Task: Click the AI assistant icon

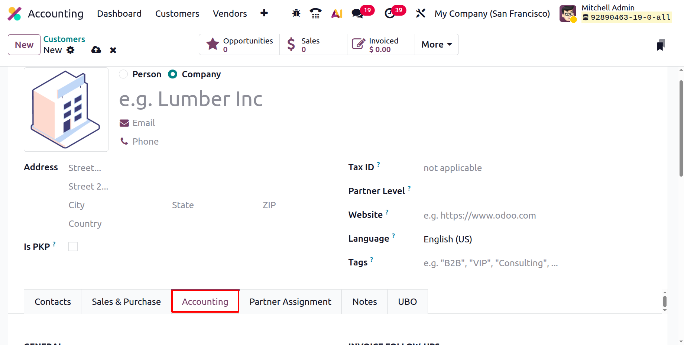Action: tap(337, 13)
